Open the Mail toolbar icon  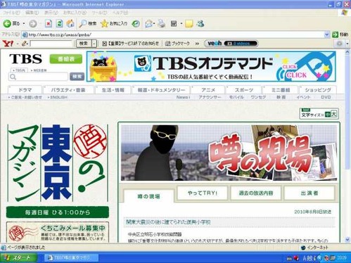pos(148,23)
